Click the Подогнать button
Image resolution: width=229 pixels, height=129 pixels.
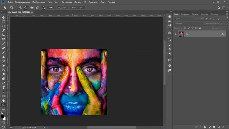(x=63, y=8)
